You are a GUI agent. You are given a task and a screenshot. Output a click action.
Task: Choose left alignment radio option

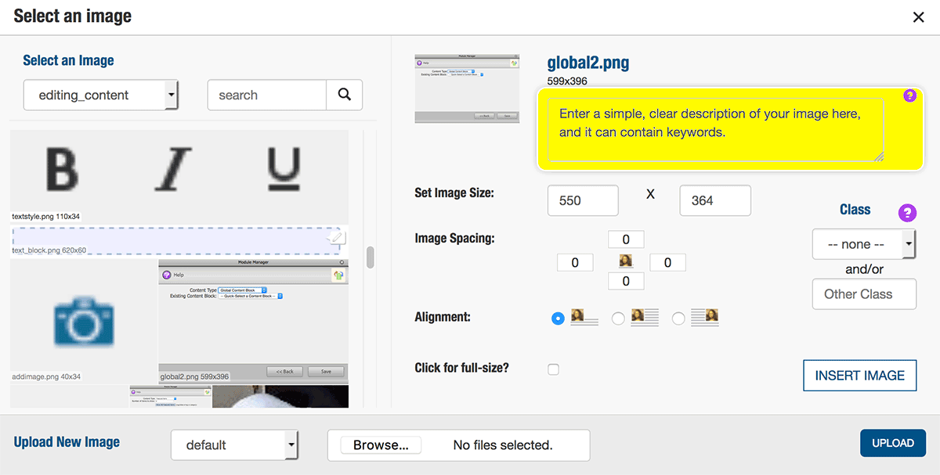point(558,318)
